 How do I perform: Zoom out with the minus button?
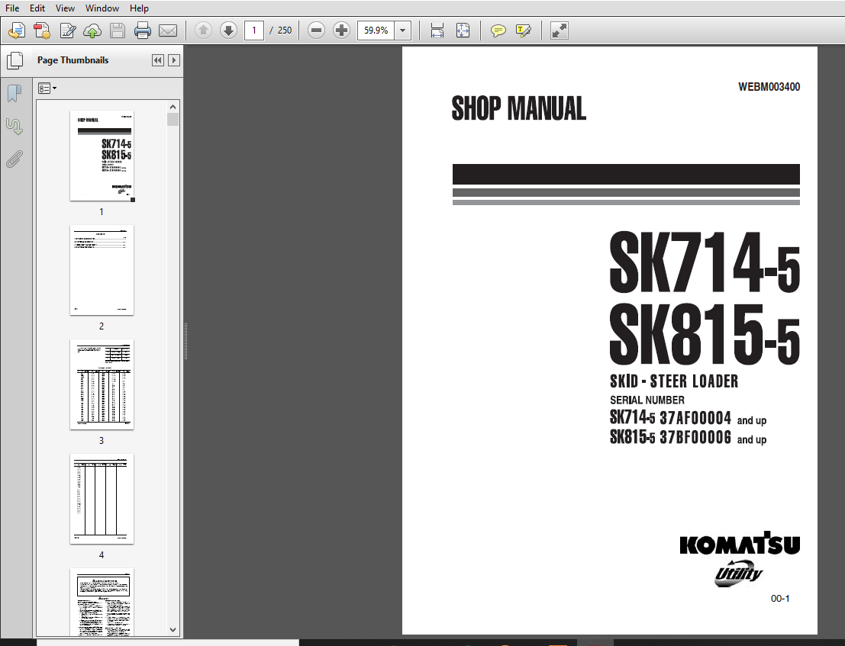[x=316, y=31]
